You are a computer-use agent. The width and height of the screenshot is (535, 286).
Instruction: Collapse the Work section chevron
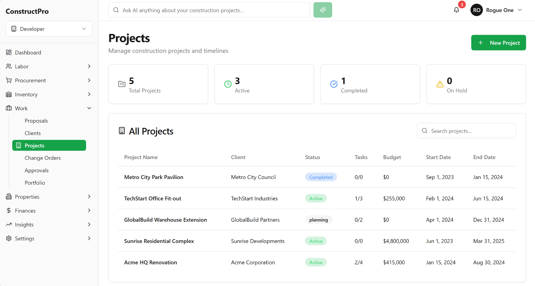click(89, 108)
